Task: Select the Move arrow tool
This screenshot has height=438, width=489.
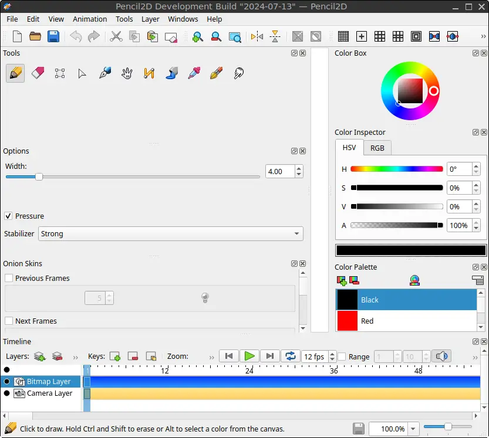Action: coord(82,73)
